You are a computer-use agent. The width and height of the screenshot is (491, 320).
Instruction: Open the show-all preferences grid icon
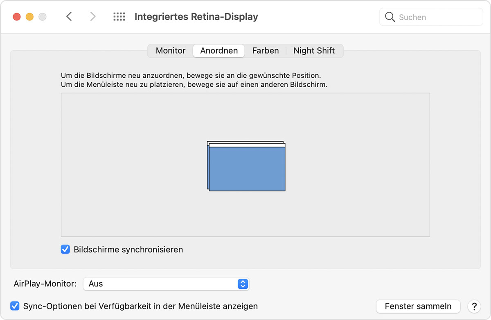(x=119, y=16)
